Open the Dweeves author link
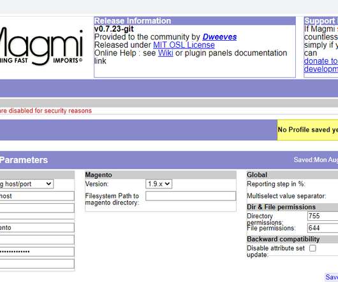The height and width of the screenshot is (282, 338). click(x=219, y=37)
